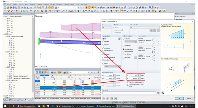The width and height of the screenshot is (198, 108).
Task: Open force load type settings icon
Action: 119,39
